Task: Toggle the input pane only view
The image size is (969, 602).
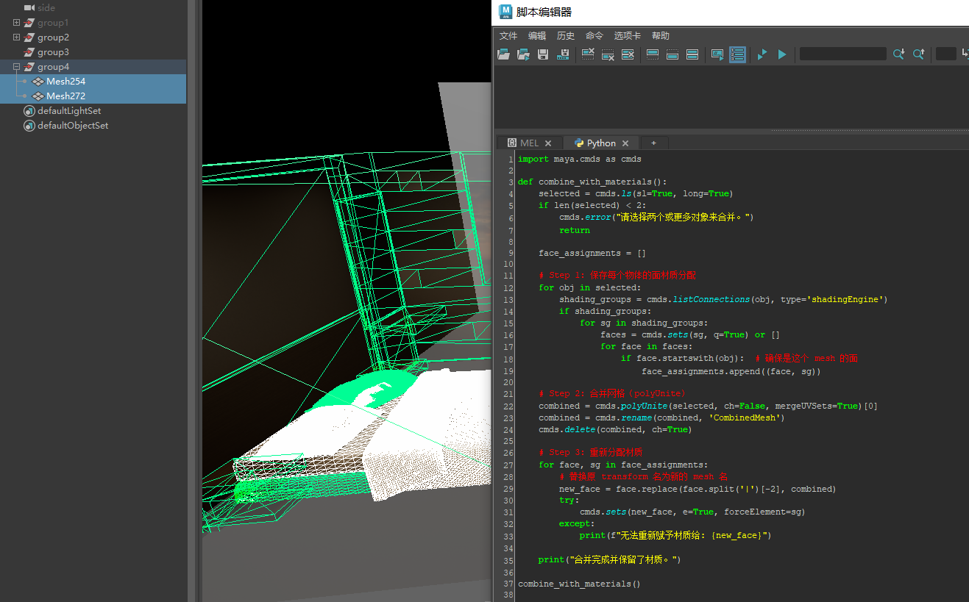Action: [672, 54]
